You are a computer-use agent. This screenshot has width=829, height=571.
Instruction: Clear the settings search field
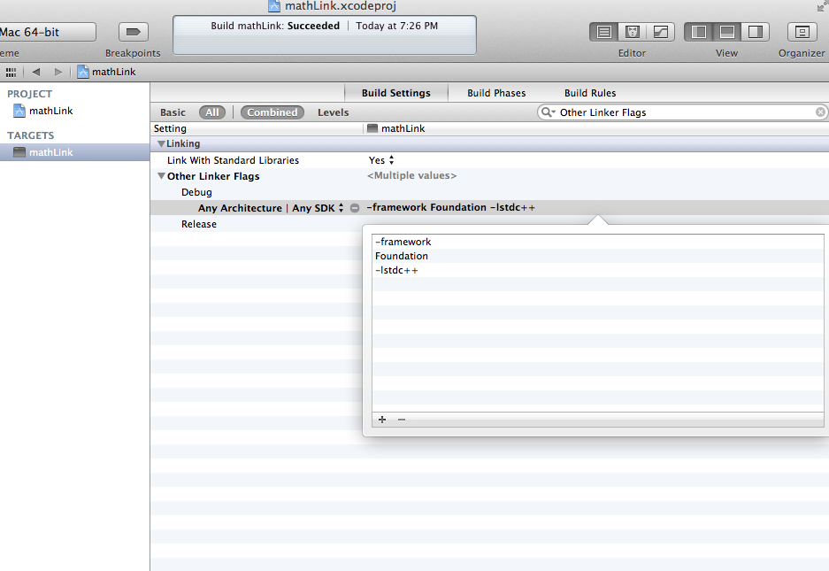coord(820,112)
